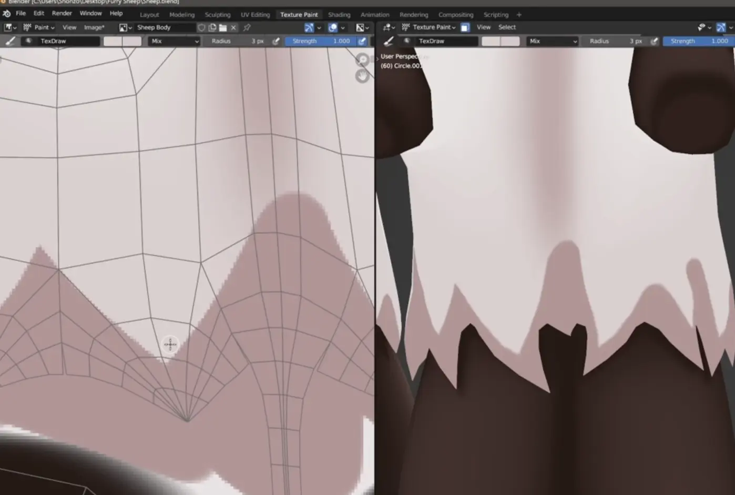Open the Mix blend mode dropdown in 3D viewport
This screenshot has width=735, height=495.
pos(553,41)
